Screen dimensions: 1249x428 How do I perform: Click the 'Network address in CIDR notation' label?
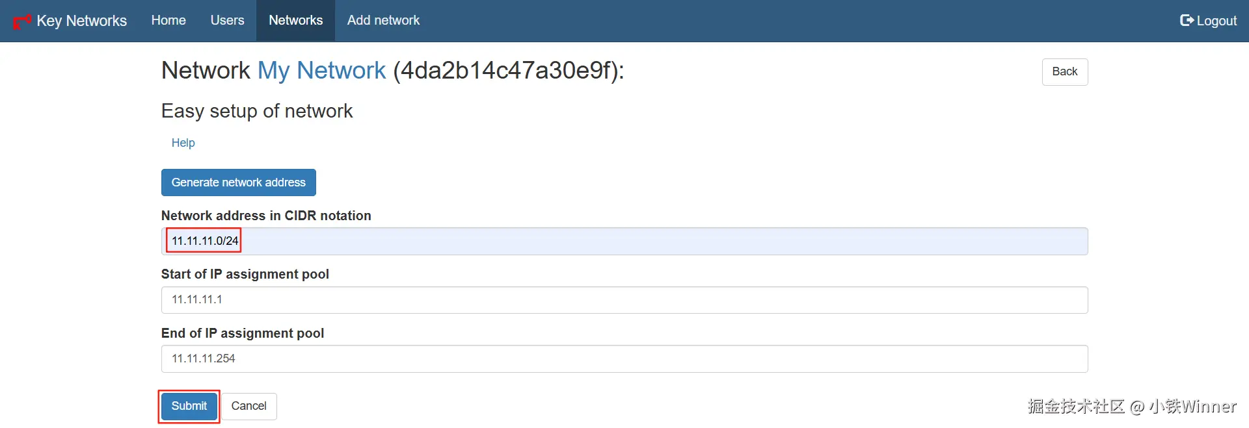pyautogui.click(x=266, y=216)
